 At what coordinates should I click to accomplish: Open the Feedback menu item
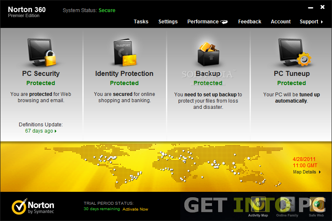tap(250, 22)
